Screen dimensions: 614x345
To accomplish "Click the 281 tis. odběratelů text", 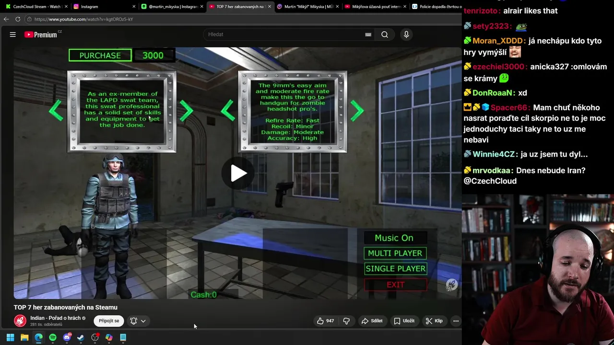I will point(46,325).
